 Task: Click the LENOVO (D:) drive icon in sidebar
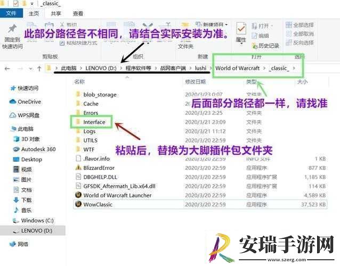click(16, 231)
